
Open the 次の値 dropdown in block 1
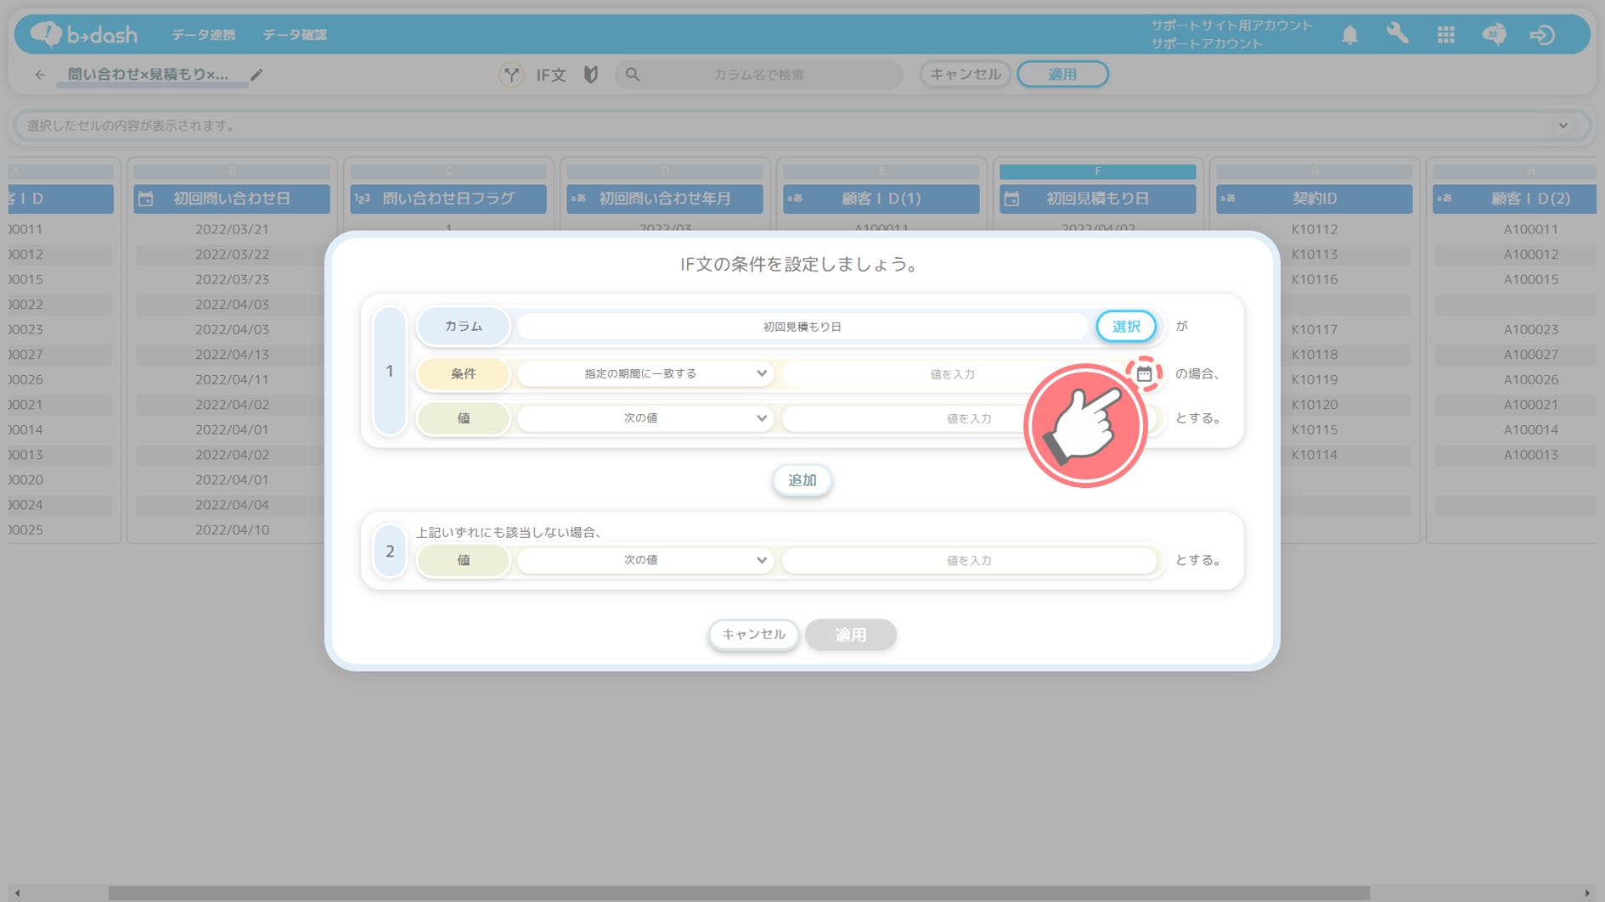645,418
